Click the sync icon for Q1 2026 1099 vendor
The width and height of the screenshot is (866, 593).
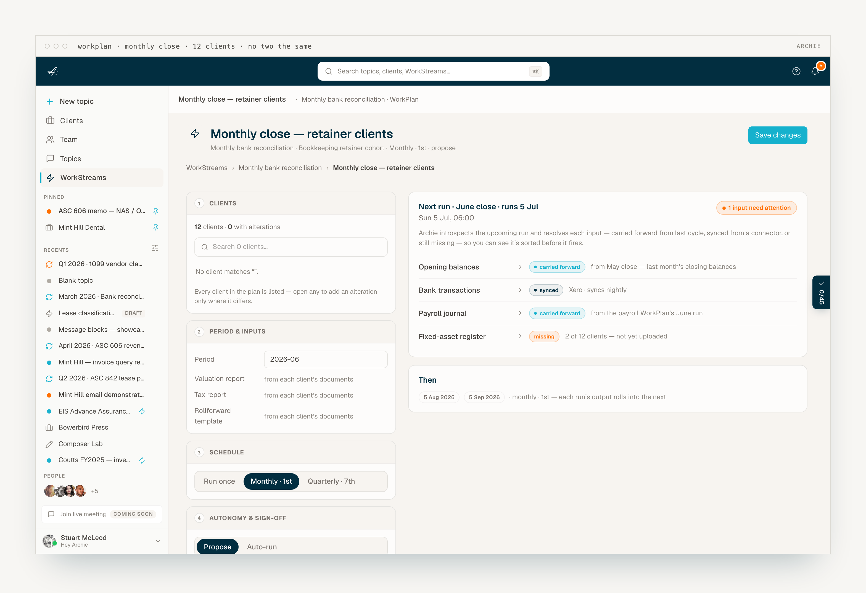click(49, 264)
